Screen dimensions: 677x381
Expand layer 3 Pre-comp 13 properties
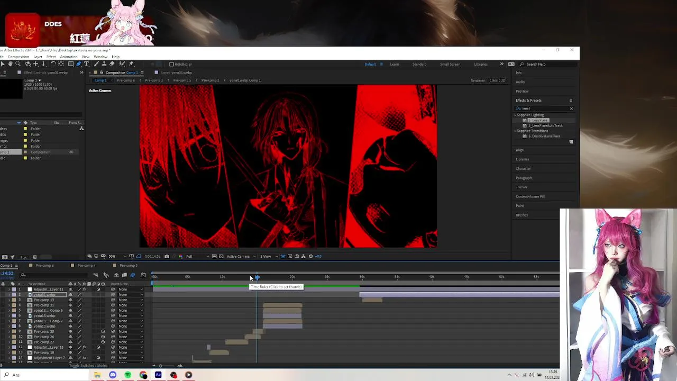9,300
